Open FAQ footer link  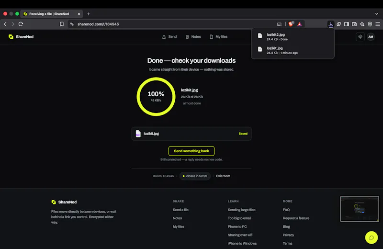tap(286, 210)
